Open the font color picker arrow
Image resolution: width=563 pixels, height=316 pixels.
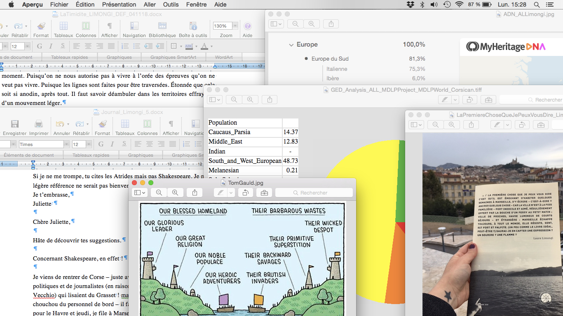click(x=211, y=46)
